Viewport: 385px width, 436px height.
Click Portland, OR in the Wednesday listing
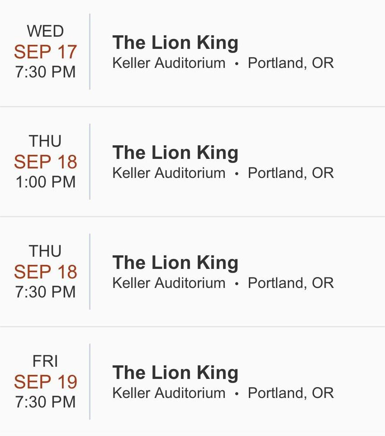[291, 63]
